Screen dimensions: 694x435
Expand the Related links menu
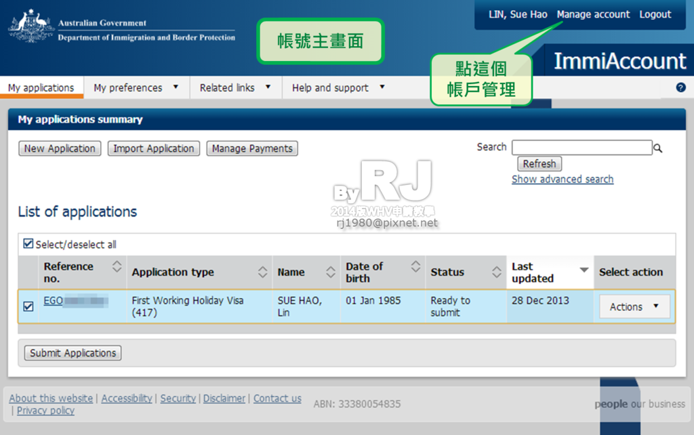tap(235, 87)
